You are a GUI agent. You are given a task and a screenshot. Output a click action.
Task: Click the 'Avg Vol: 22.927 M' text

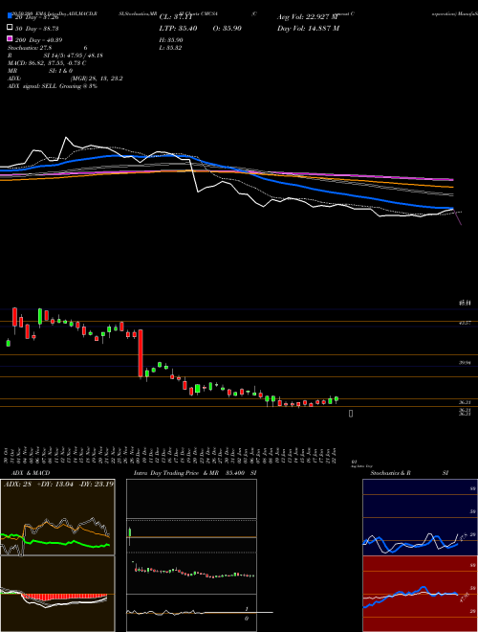click(308, 17)
